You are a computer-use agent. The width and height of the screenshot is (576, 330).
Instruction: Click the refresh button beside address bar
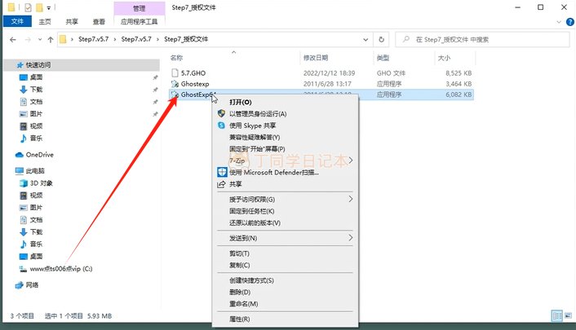(382, 38)
